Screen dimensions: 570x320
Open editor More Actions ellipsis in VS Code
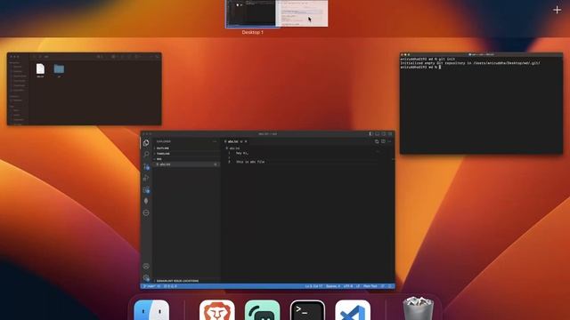(x=389, y=141)
